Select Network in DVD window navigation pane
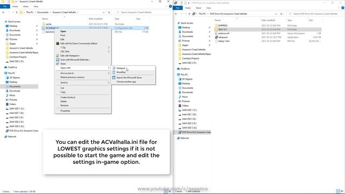 coord(184,138)
